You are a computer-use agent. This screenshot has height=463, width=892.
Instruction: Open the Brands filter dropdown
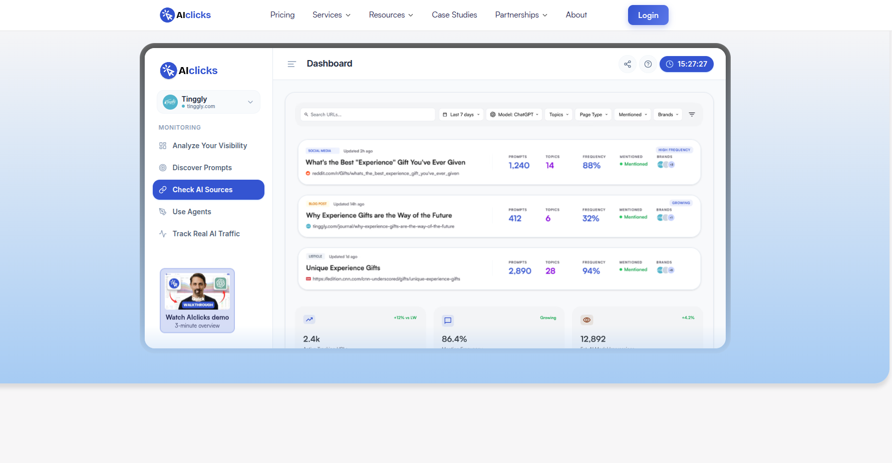point(668,115)
